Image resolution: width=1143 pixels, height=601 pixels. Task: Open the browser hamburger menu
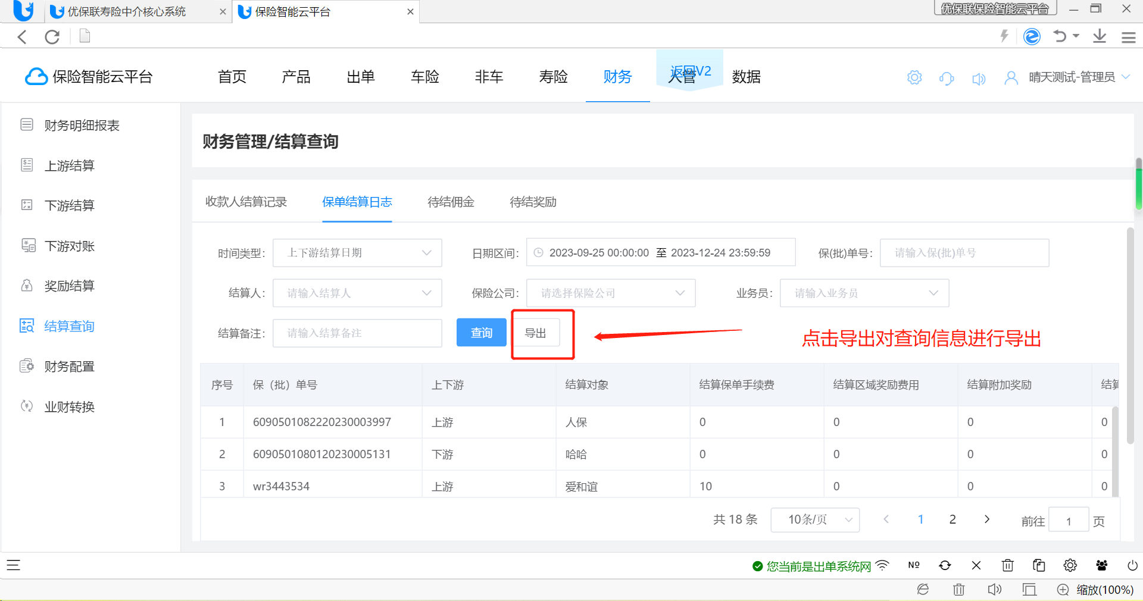(x=1129, y=37)
